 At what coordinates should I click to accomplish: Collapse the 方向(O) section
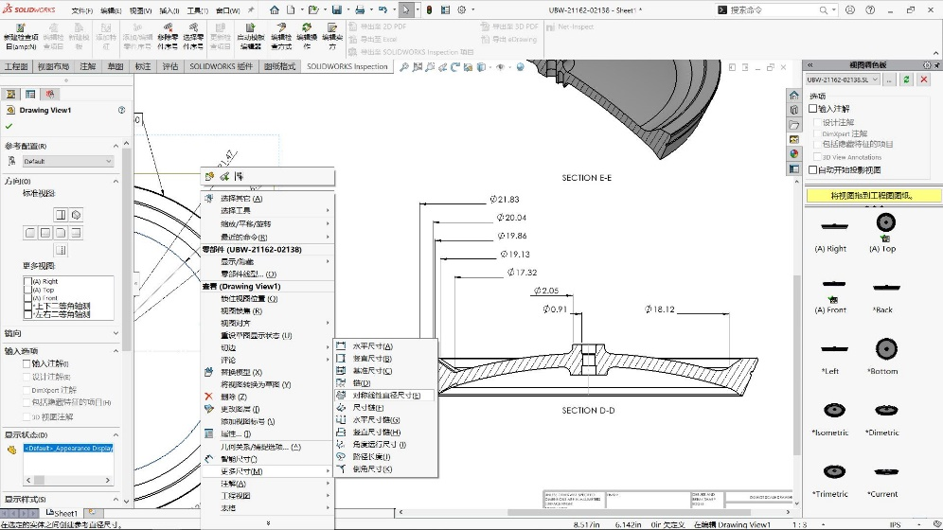pos(116,181)
